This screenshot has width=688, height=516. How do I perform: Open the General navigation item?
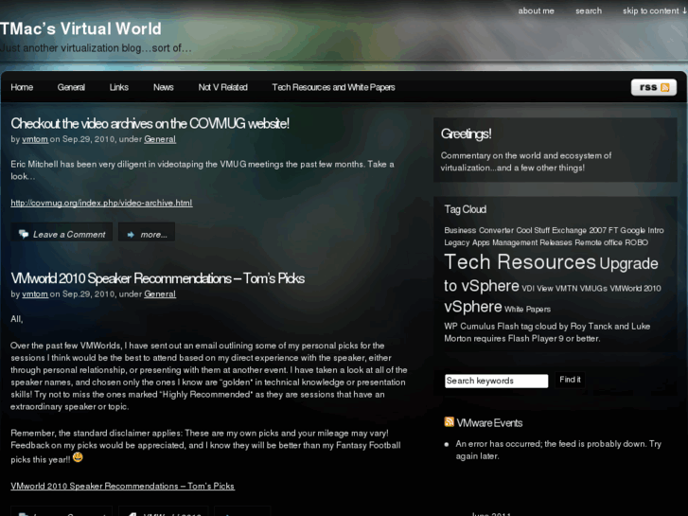tap(71, 87)
